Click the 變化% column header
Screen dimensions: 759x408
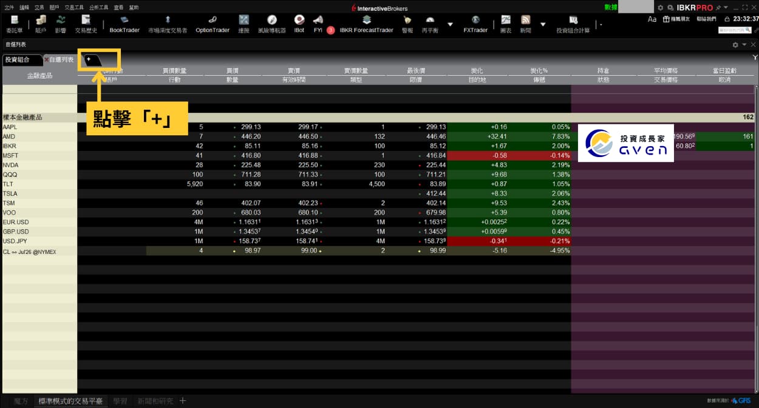click(539, 71)
